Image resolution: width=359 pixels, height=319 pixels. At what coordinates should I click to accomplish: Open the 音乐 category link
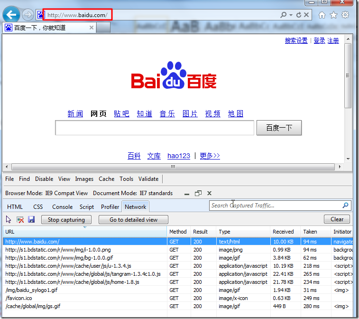tap(167, 113)
